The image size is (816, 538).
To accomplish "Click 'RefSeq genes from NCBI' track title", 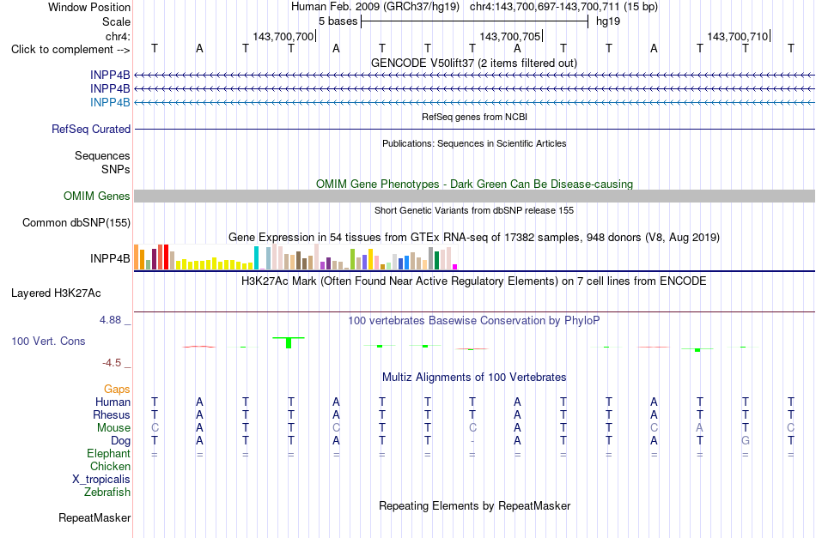I will pos(474,117).
